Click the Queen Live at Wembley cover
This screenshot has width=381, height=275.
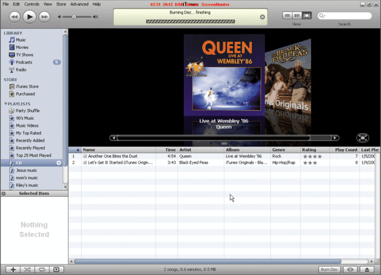click(224, 75)
